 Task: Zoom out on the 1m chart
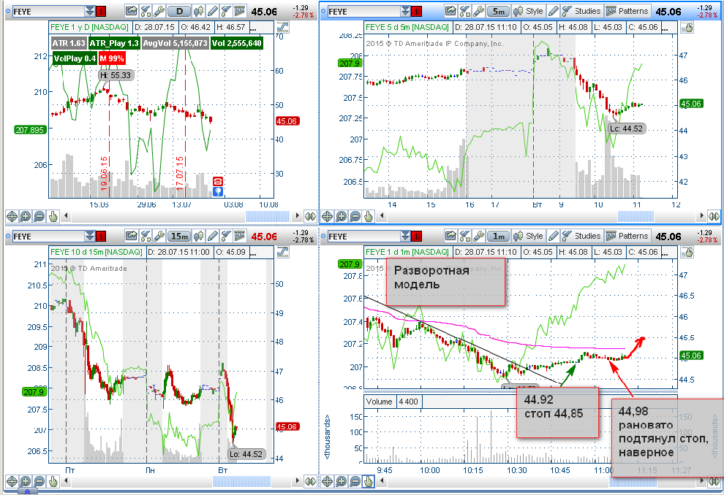coord(355,482)
